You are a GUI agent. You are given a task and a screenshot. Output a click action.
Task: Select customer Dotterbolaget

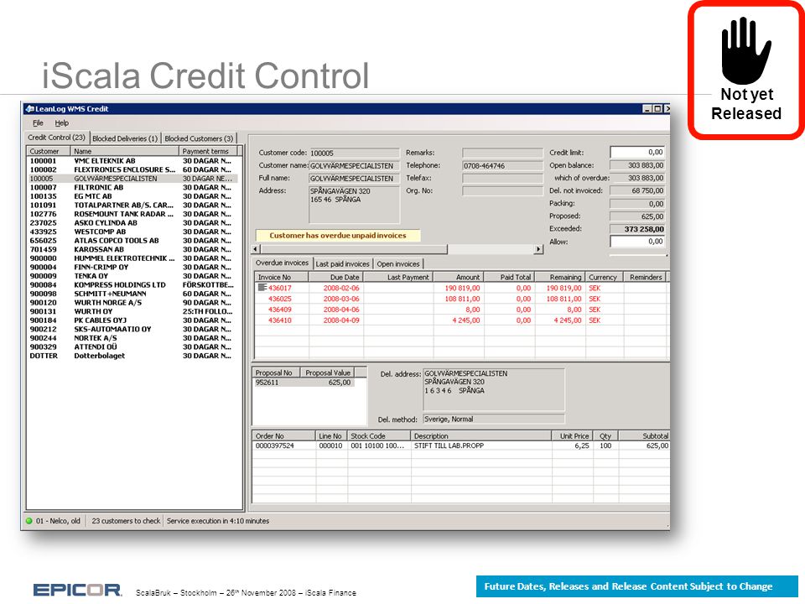click(132, 356)
